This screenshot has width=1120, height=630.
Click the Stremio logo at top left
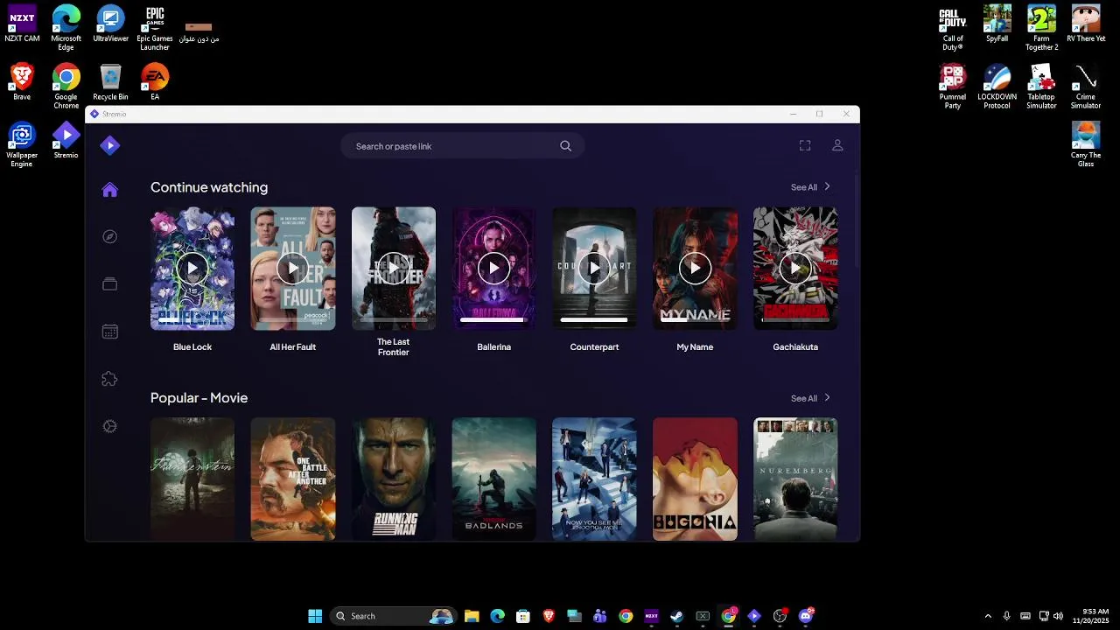point(109,145)
